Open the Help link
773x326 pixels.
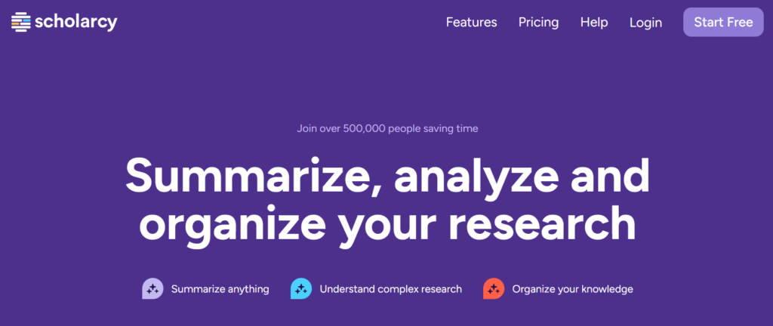(x=594, y=22)
